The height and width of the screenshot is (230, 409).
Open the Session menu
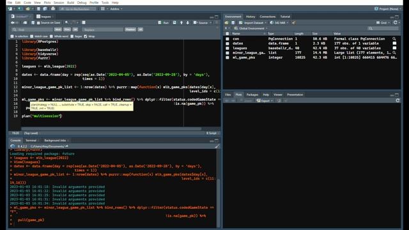[x=59, y=3]
